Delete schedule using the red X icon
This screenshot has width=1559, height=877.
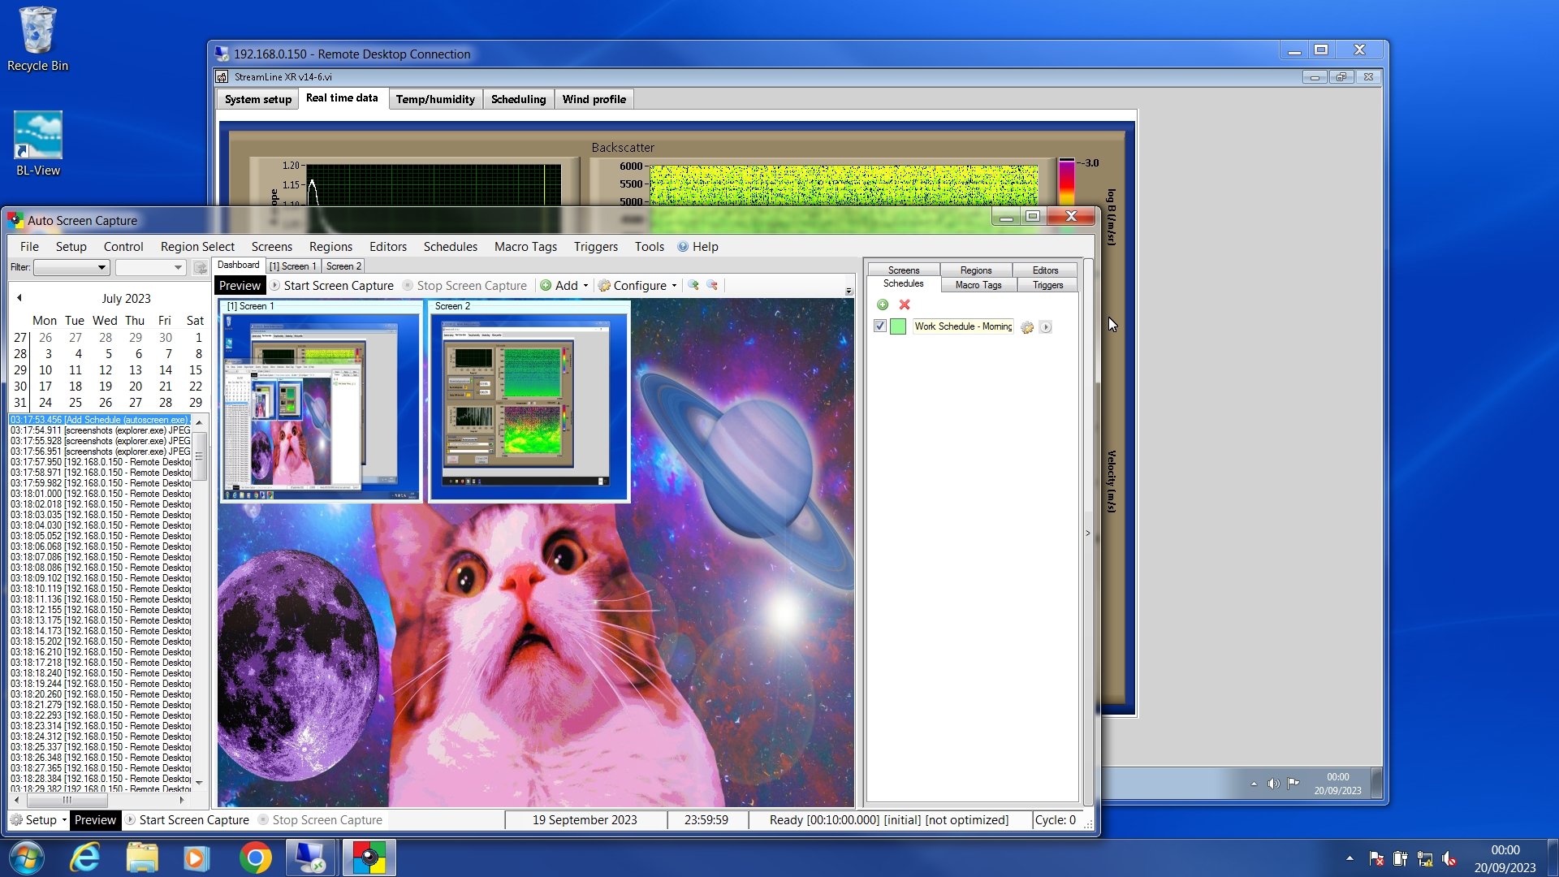point(905,305)
